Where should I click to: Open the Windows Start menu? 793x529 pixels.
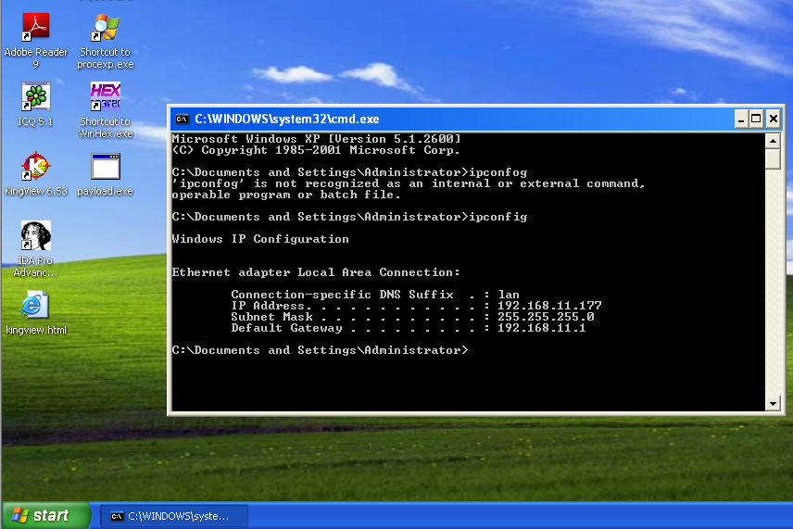(45, 515)
